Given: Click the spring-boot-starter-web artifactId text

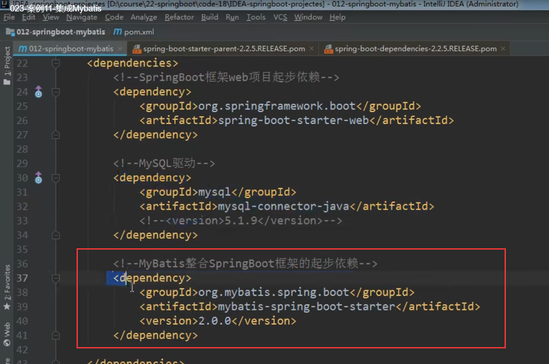Looking at the screenshot, I should click(293, 120).
